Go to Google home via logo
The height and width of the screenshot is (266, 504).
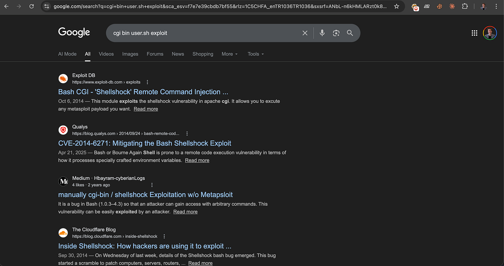coord(74,32)
